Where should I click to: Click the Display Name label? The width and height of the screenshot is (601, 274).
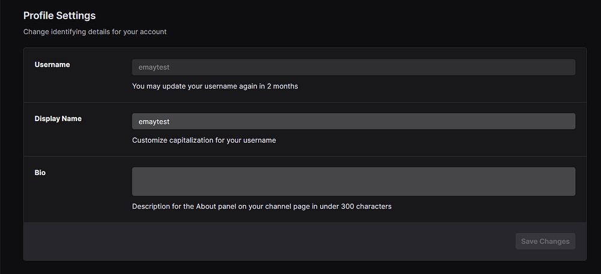coord(58,119)
